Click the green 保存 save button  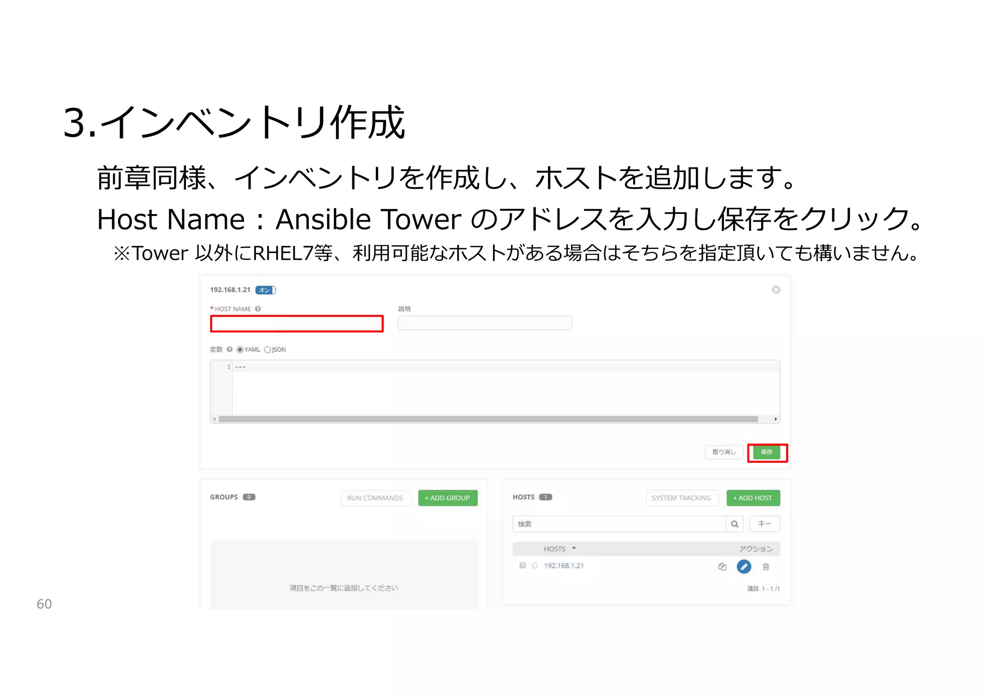pyautogui.click(x=767, y=452)
